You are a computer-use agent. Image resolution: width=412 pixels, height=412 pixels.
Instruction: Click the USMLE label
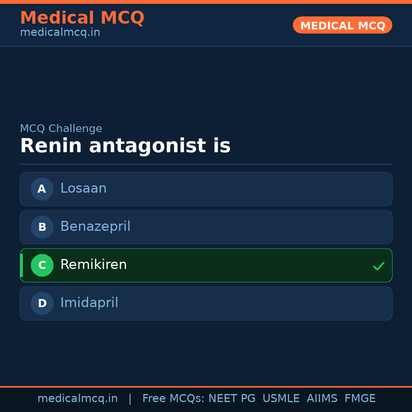coord(281,398)
